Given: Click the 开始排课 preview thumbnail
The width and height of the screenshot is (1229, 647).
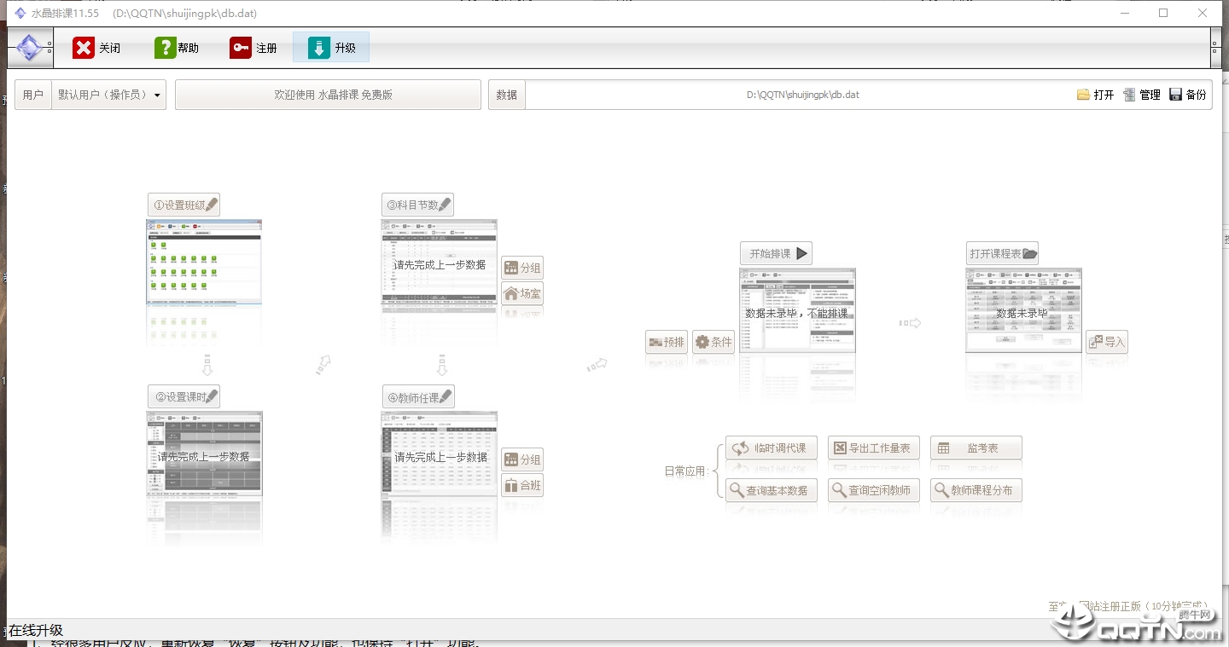Looking at the screenshot, I should pyautogui.click(x=797, y=310).
